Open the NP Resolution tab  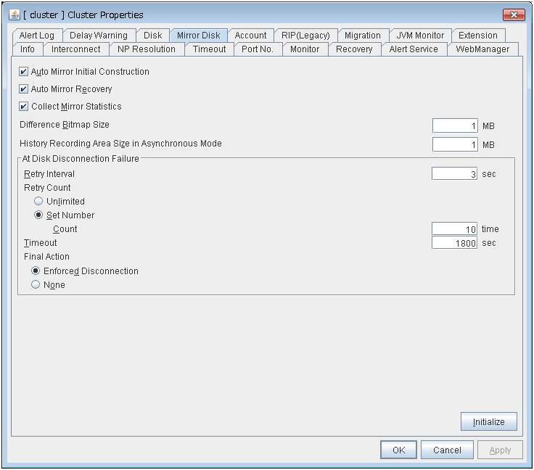pos(147,49)
